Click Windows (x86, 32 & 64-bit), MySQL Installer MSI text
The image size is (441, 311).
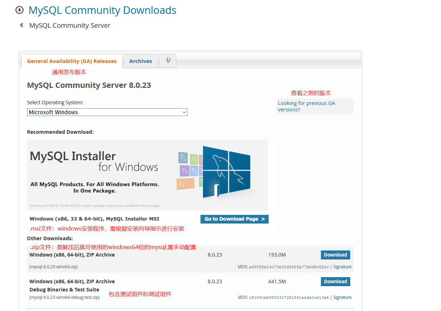pyautogui.click(x=94, y=219)
